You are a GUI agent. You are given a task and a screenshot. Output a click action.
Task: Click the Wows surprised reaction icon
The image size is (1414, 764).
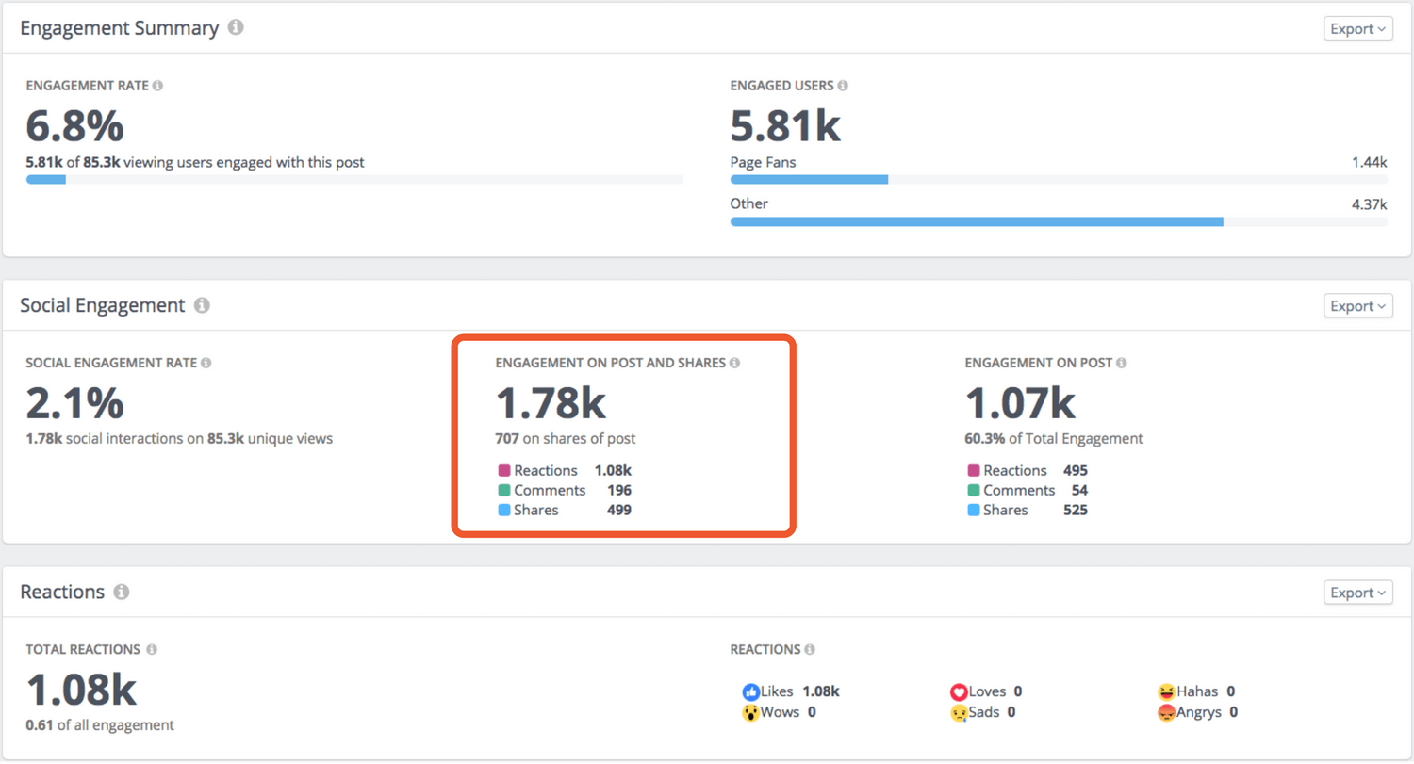tap(749, 712)
